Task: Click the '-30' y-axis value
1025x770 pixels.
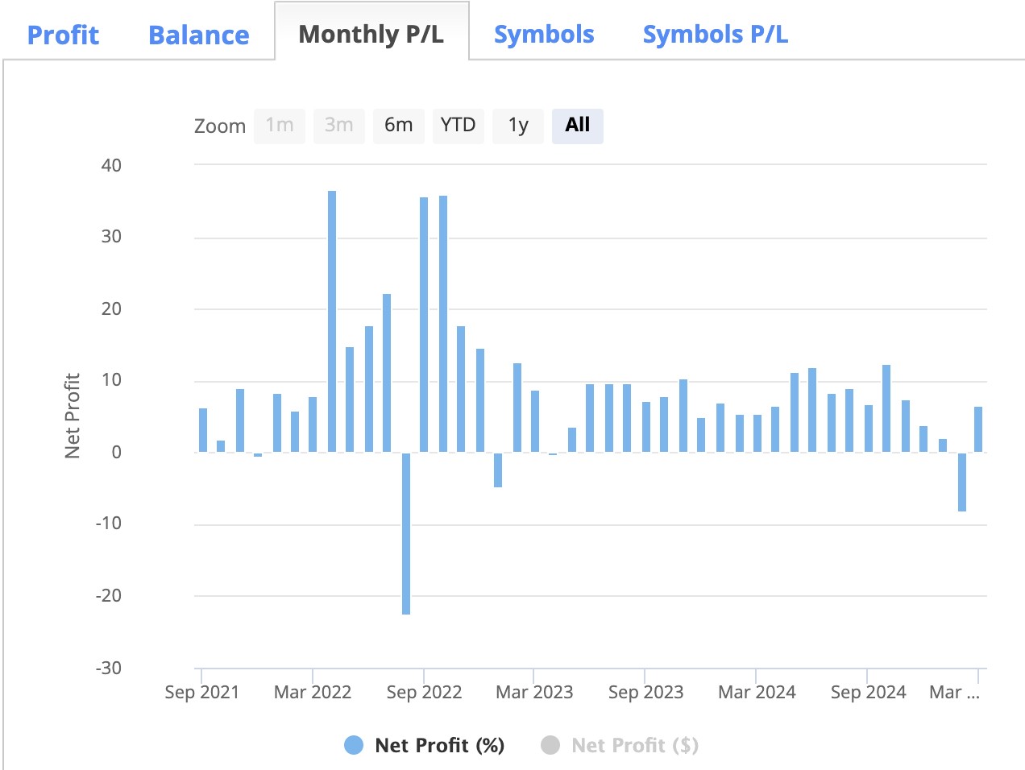Action: pos(109,668)
